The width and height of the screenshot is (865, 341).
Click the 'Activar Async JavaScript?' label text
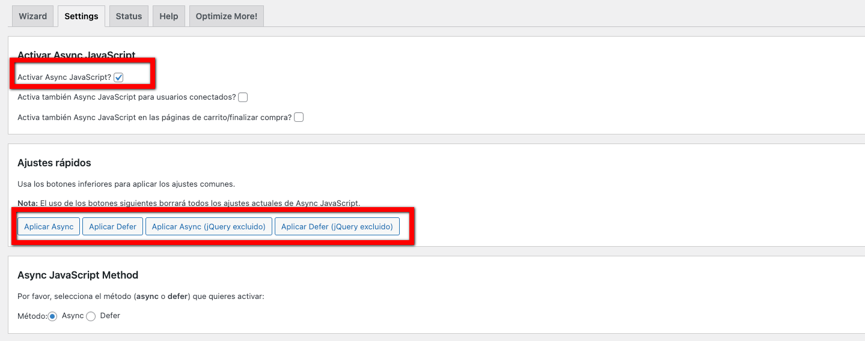[64, 77]
